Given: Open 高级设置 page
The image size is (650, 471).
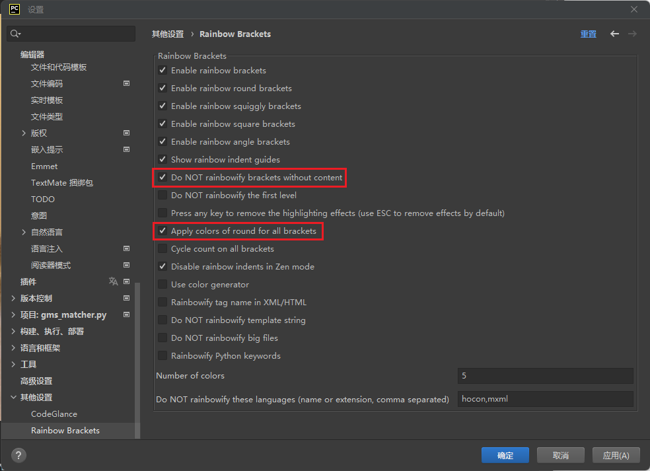Looking at the screenshot, I should coord(36,380).
